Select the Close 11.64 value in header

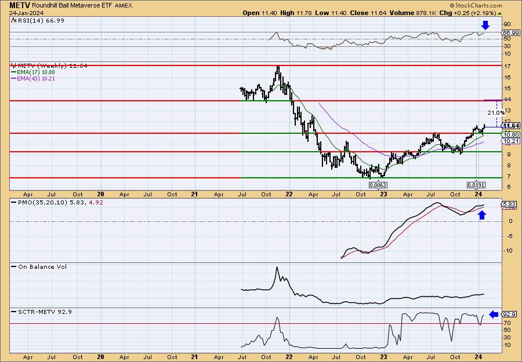[x=368, y=13]
